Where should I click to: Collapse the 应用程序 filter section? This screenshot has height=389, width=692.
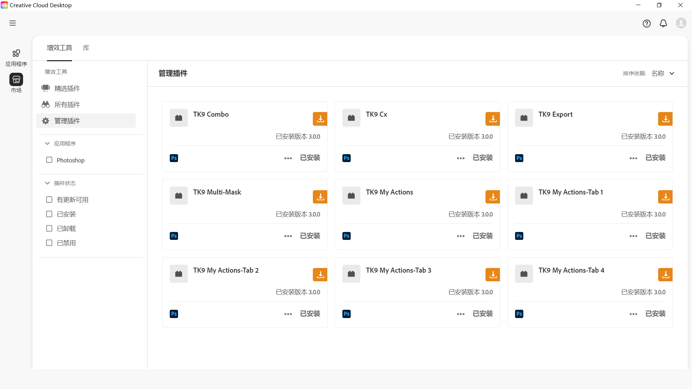(x=47, y=143)
